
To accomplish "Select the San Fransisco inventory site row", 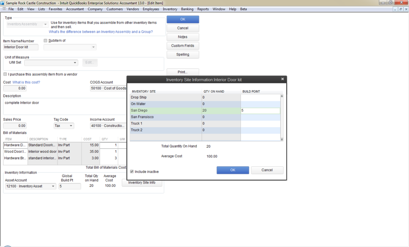I will pos(205,117).
